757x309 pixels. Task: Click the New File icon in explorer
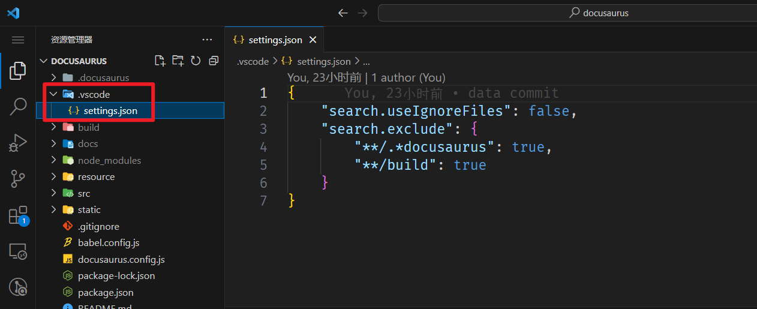160,61
